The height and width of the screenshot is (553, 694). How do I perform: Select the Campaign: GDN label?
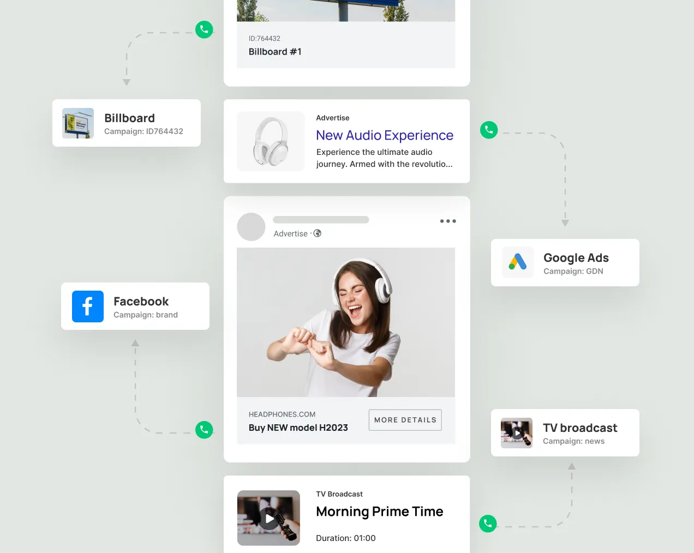(573, 271)
